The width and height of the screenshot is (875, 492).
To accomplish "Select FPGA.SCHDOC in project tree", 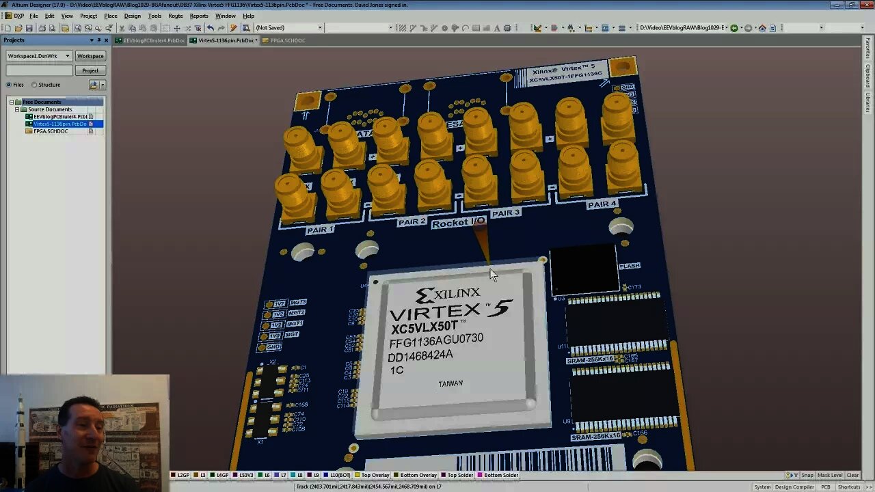I will coord(51,131).
